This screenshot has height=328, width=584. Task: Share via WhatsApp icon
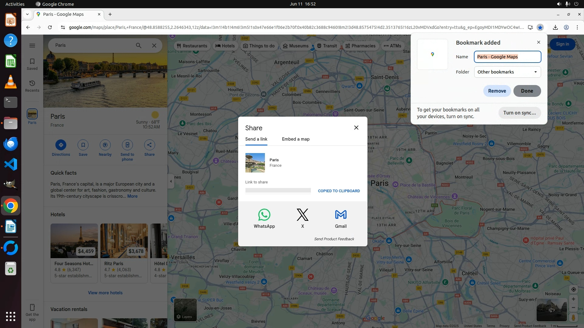(x=264, y=215)
